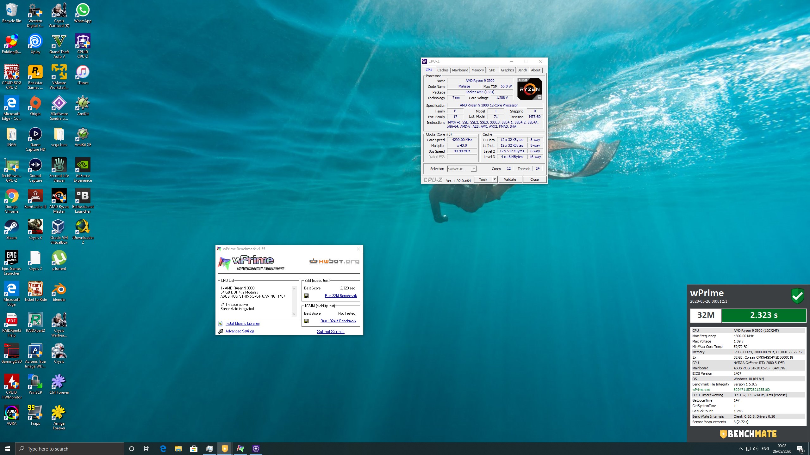Viewport: 810px width, 455px height.
Task: Switch to the Mainboard tab in CPU-Z
Action: [x=460, y=70]
